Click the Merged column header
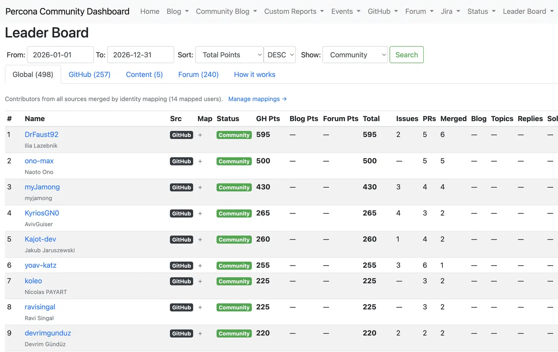Screen dimensions: 558x352 (454, 119)
